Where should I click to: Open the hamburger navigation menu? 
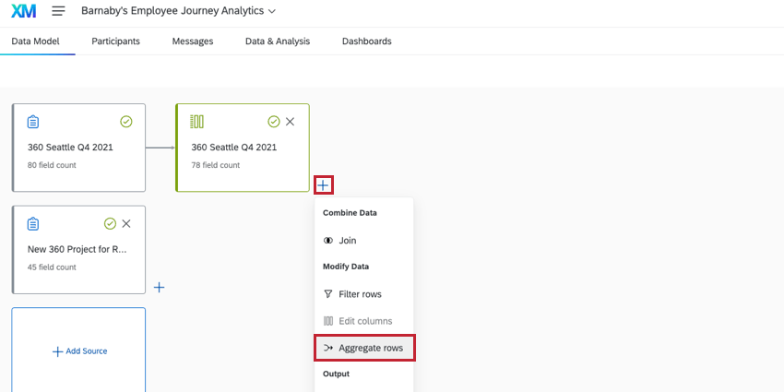click(58, 11)
